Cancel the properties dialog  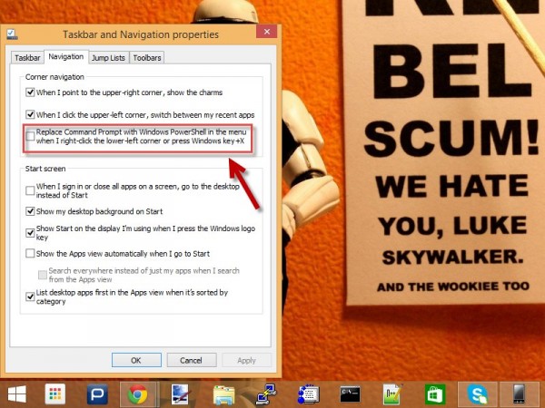tap(191, 360)
